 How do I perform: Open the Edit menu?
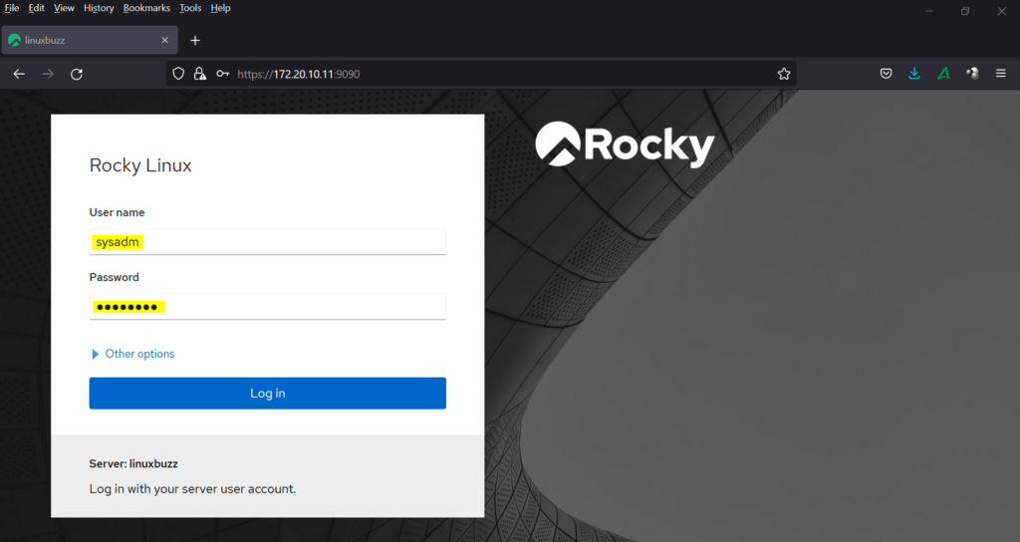pos(37,8)
